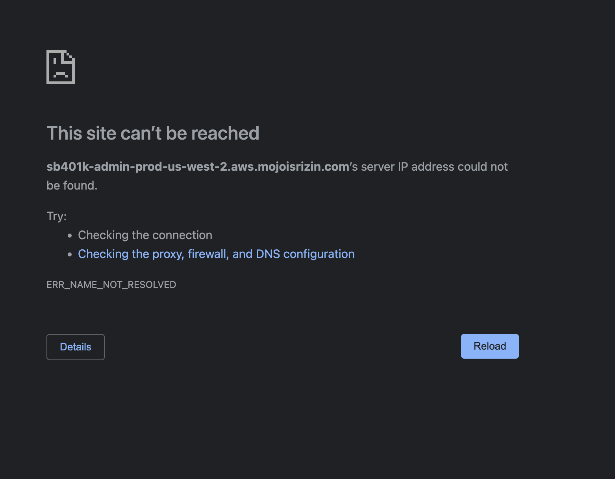Click the torn bottom edge of the page icon
Screen dimensions: 615x479
pyautogui.click(x=60, y=83)
